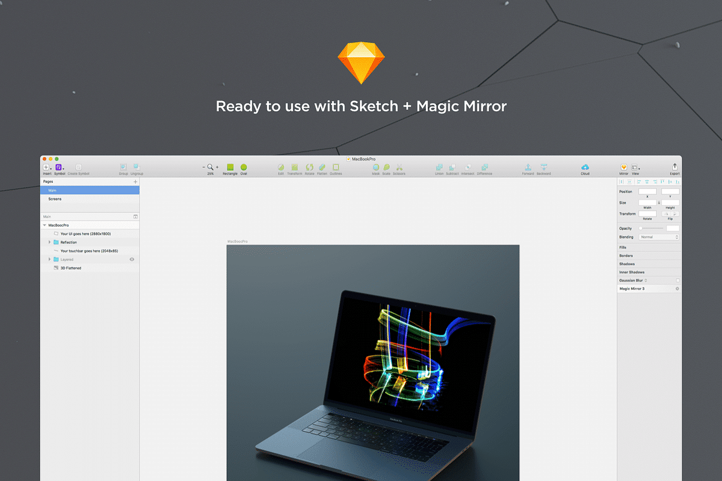Expand the Reflection layer group
The height and width of the screenshot is (481, 722).
pyautogui.click(x=49, y=242)
